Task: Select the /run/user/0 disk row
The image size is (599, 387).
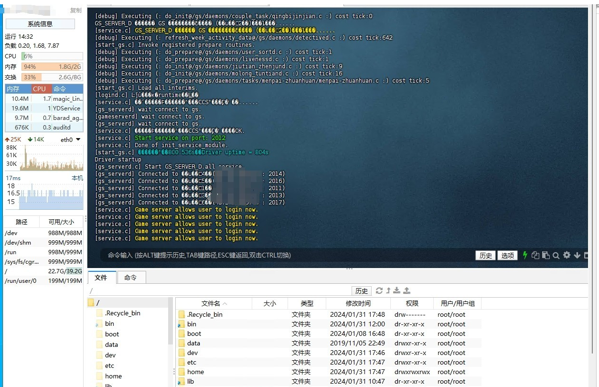Action: [43, 280]
